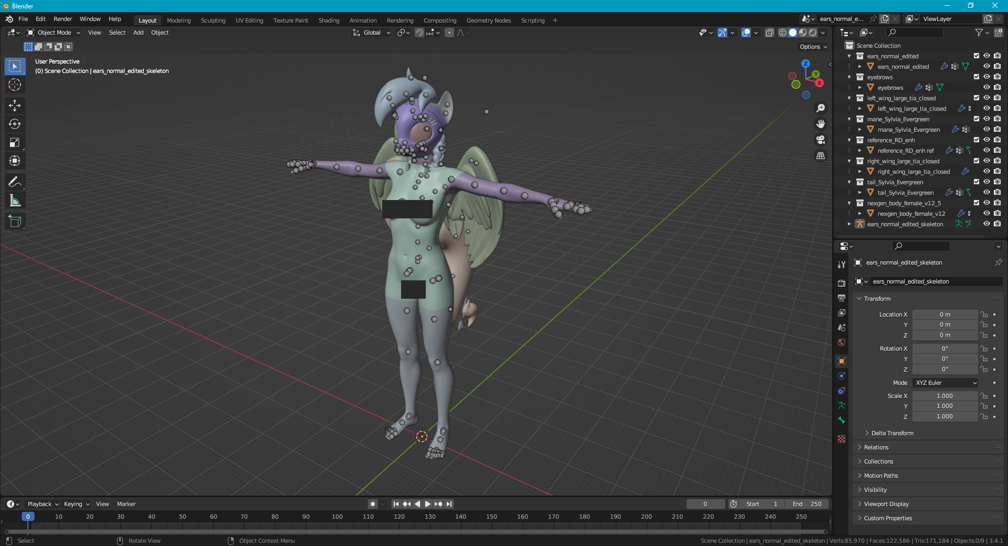The width and height of the screenshot is (1008, 546).
Task: Open Global transform orientation dropdown
Action: point(372,33)
